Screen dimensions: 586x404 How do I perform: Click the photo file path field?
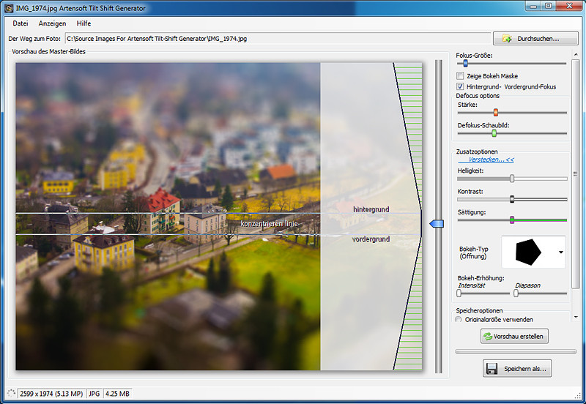pyautogui.click(x=276, y=38)
